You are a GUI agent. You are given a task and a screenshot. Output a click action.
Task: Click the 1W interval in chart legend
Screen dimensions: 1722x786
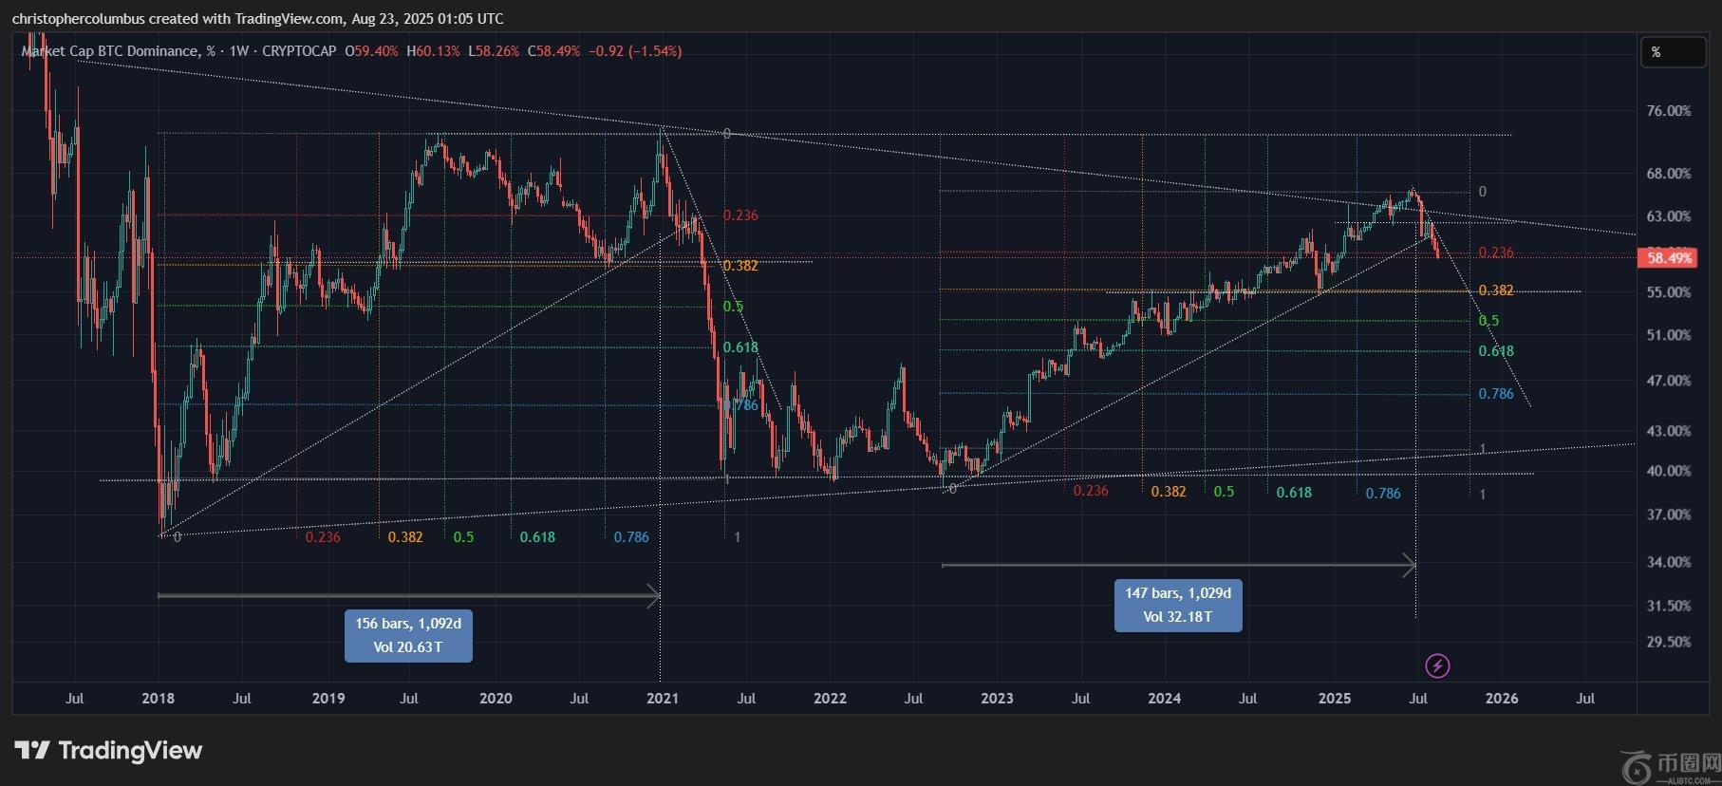coord(238,51)
